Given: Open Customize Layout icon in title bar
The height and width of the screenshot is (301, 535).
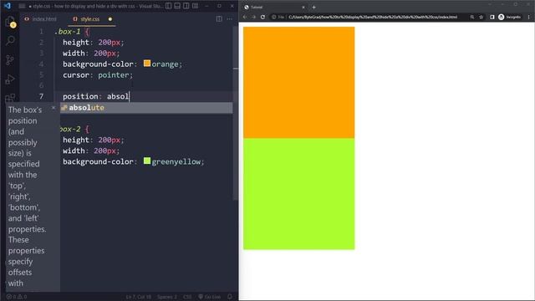Looking at the screenshot, I should [x=195, y=6].
